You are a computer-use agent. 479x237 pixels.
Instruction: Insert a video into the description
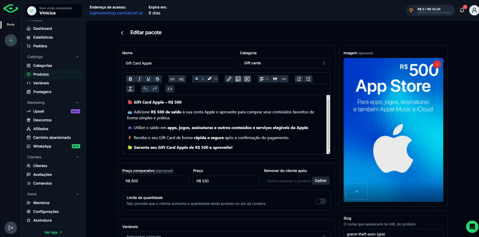[247, 79]
